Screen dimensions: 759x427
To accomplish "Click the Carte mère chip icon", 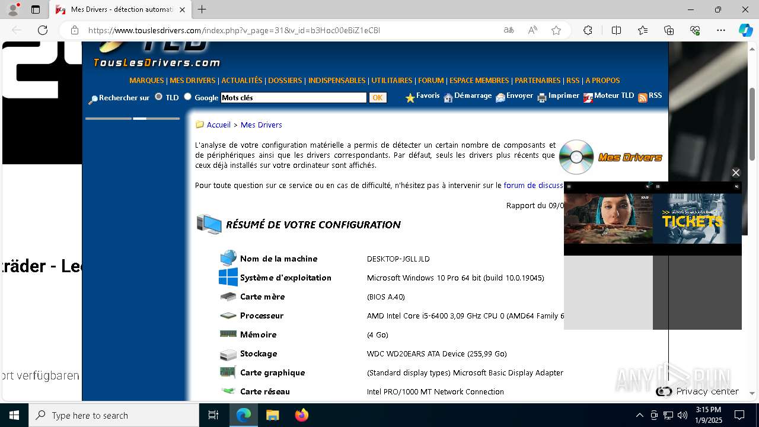I will (x=228, y=297).
